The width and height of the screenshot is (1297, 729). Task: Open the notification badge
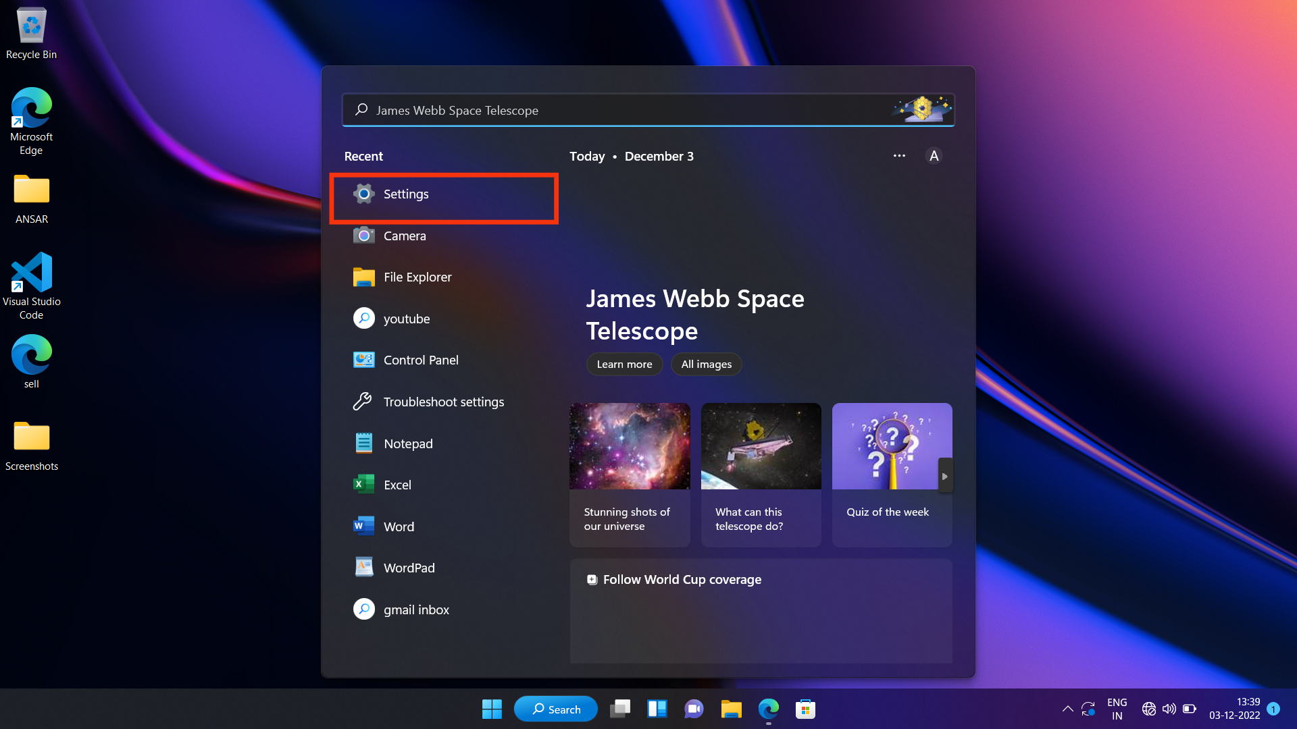coord(1273,709)
